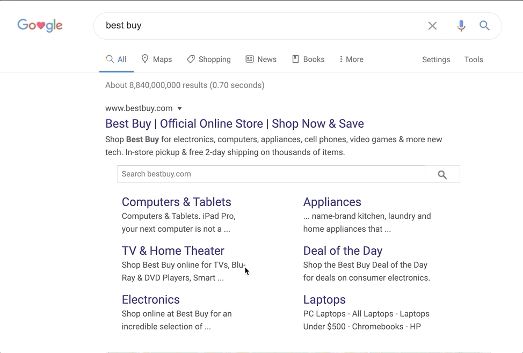Switch to News results tab
This screenshot has width=523, height=353.
click(x=261, y=60)
